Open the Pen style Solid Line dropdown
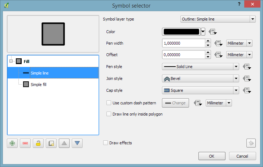Image resolution: width=263 pixels, height=167 pixels. click(x=201, y=67)
